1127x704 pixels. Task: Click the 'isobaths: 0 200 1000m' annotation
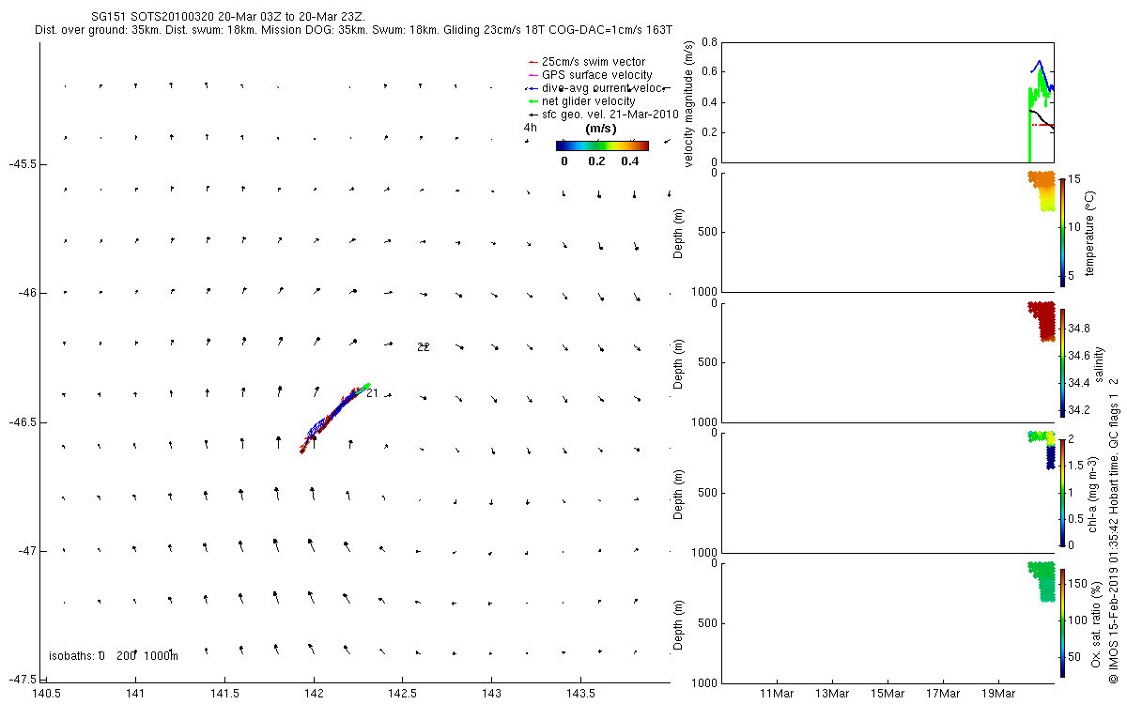(x=114, y=656)
